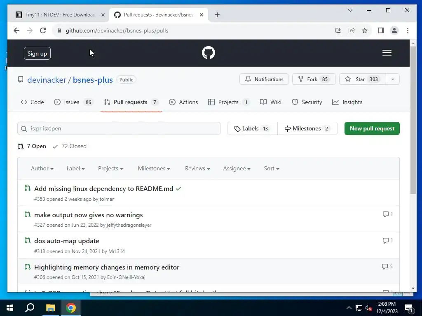Screen dimensions: 422x316
Task: Expand the Reviews filter dropdown
Action: pyautogui.click(x=197, y=168)
